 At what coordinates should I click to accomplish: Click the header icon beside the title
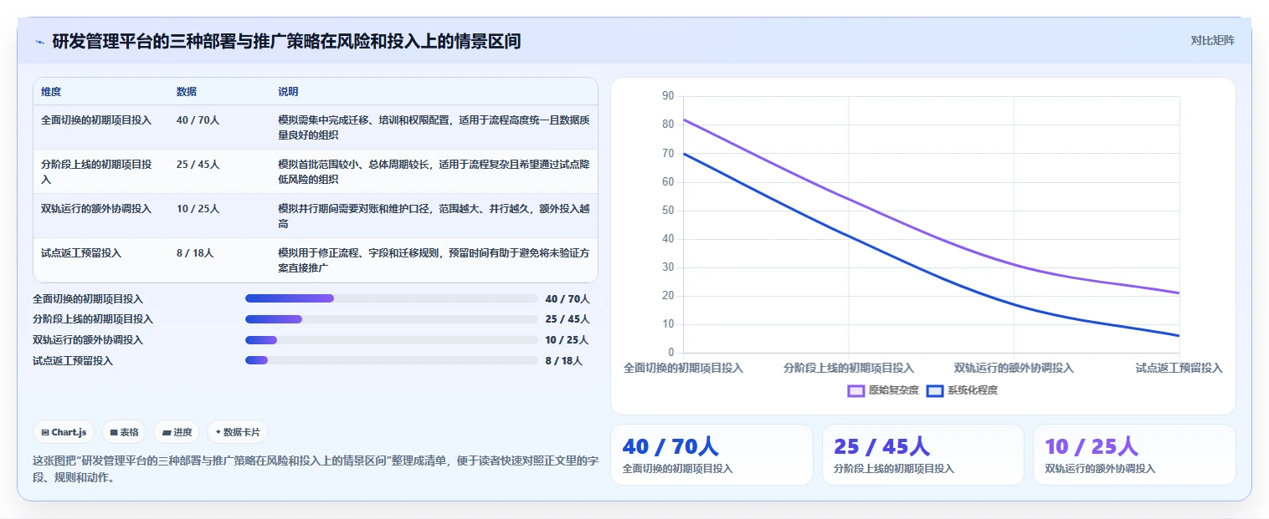click(x=39, y=41)
